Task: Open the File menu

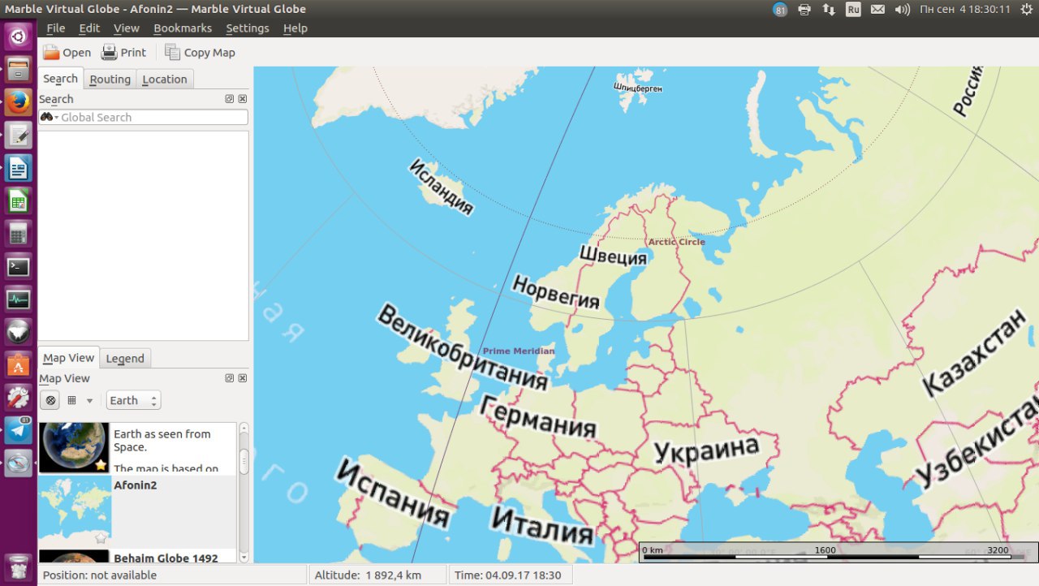Action: tap(56, 28)
